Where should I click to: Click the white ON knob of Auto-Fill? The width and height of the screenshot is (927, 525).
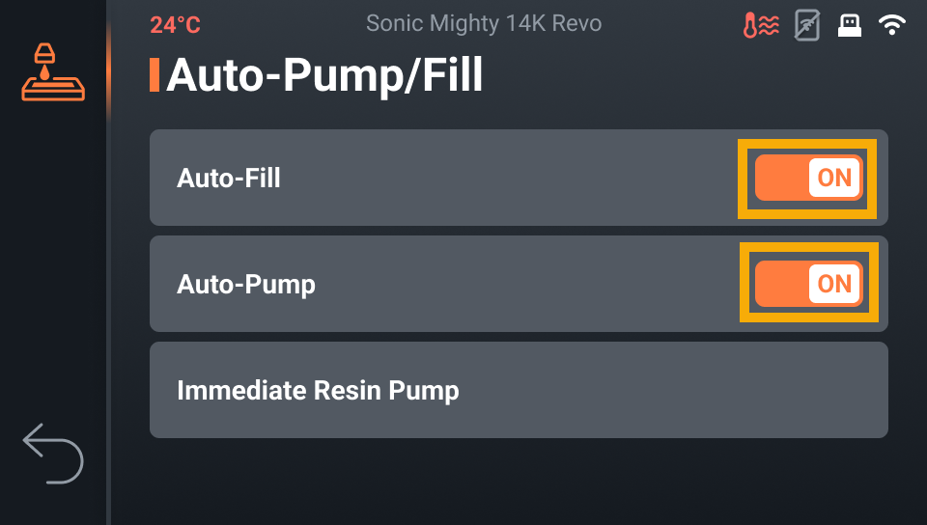(x=834, y=178)
